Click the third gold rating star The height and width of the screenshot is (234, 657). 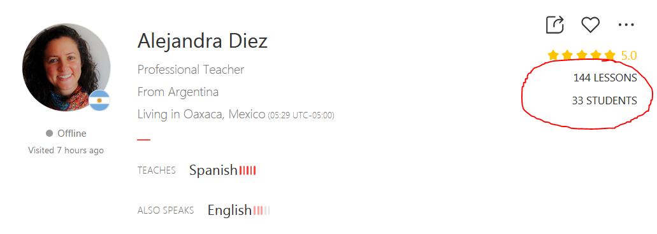click(x=582, y=55)
